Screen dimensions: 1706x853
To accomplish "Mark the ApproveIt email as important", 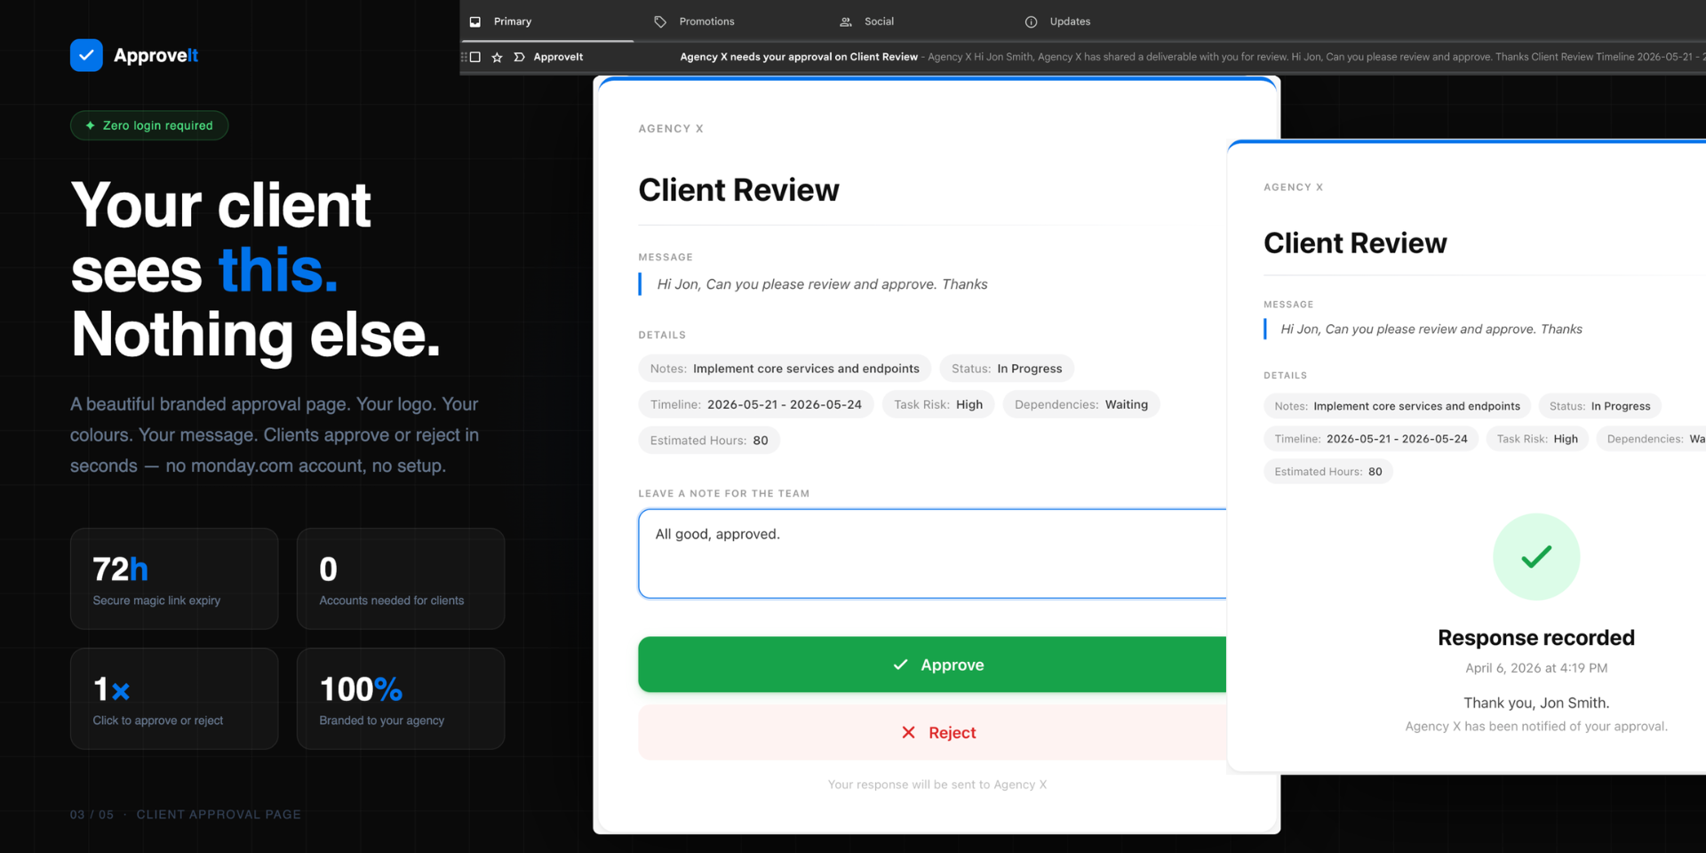I will (519, 57).
